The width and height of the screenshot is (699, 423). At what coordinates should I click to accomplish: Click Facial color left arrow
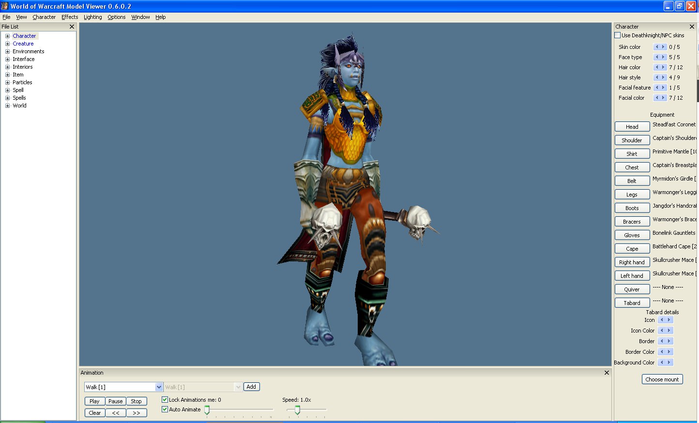pos(657,98)
